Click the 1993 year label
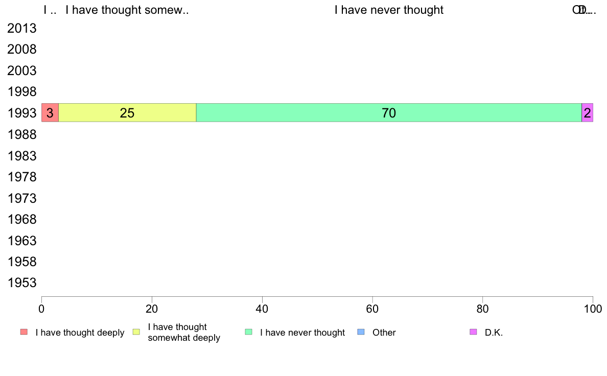This screenshot has width=607, height=376. click(22, 113)
